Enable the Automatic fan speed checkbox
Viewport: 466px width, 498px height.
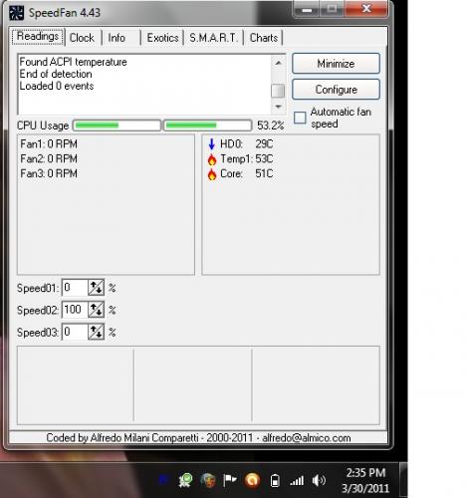(300, 118)
